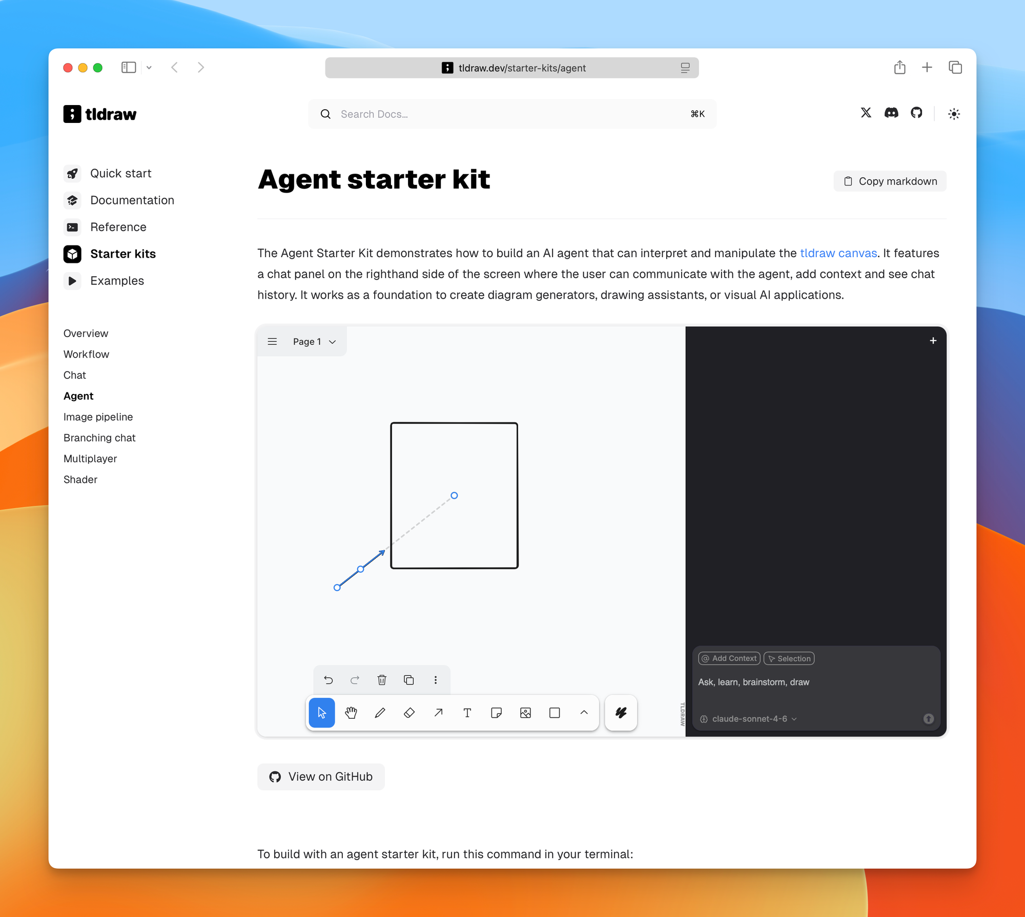This screenshot has width=1025, height=917.
Task: Duplicate the selected shape
Action: pos(408,680)
